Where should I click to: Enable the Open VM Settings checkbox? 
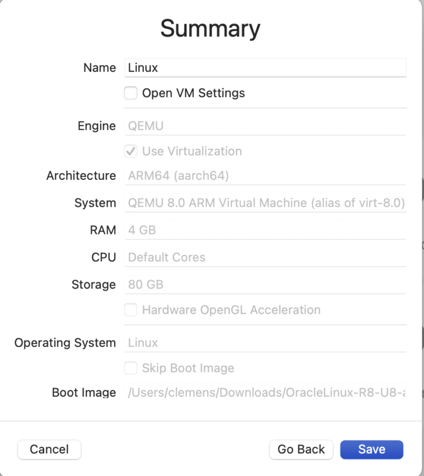pos(131,93)
